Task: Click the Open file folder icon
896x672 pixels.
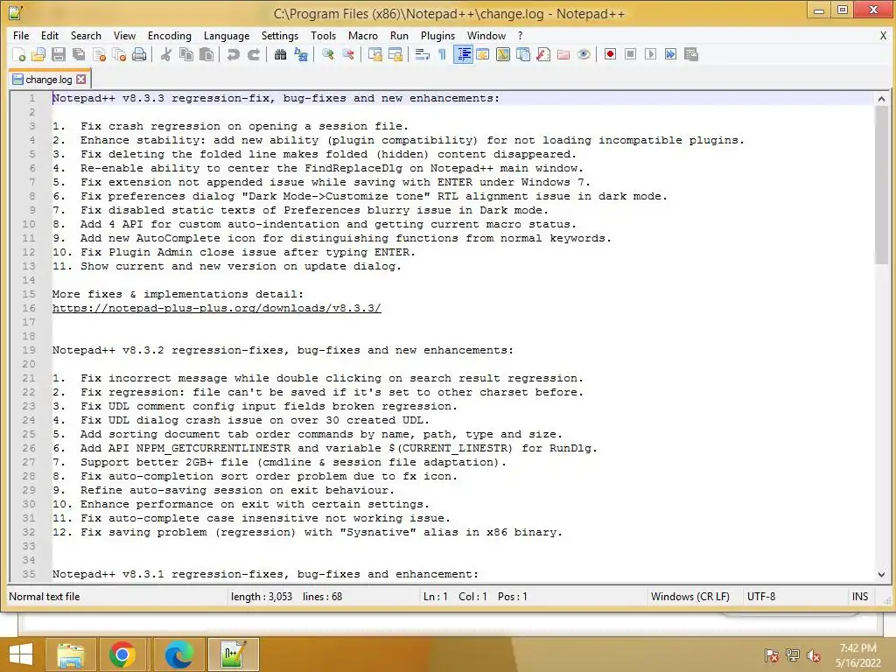Action: pos(38,54)
